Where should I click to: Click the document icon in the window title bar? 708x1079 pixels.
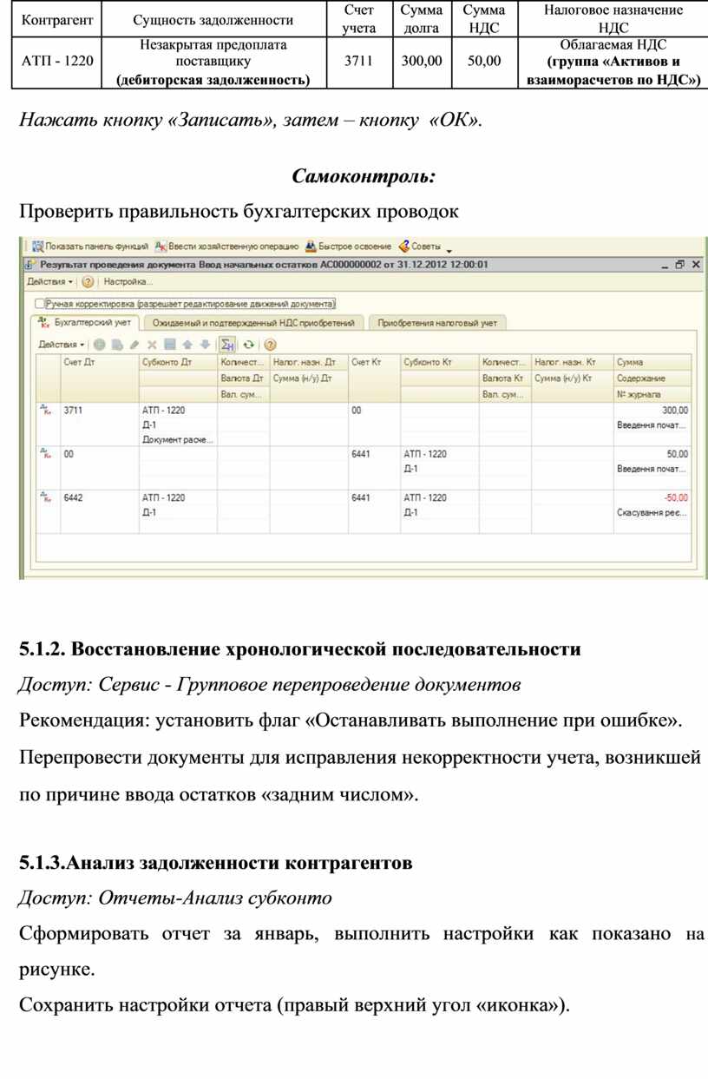(30, 265)
